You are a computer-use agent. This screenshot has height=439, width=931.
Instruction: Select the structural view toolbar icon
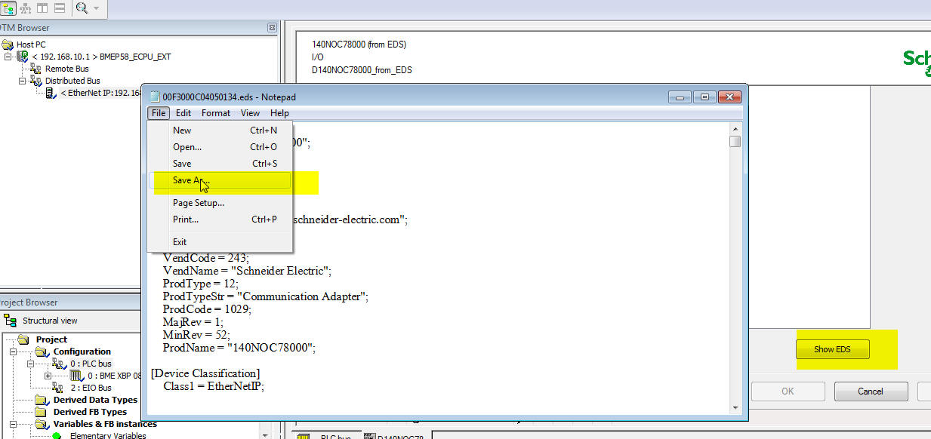(8, 8)
